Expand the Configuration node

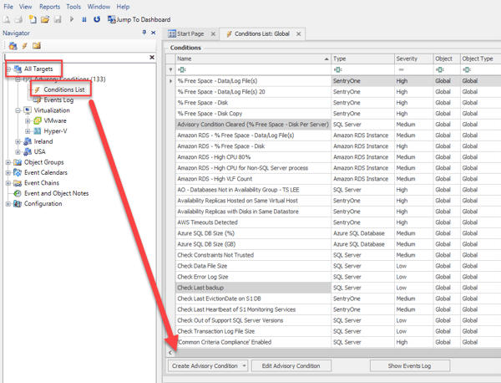[x=8, y=204]
